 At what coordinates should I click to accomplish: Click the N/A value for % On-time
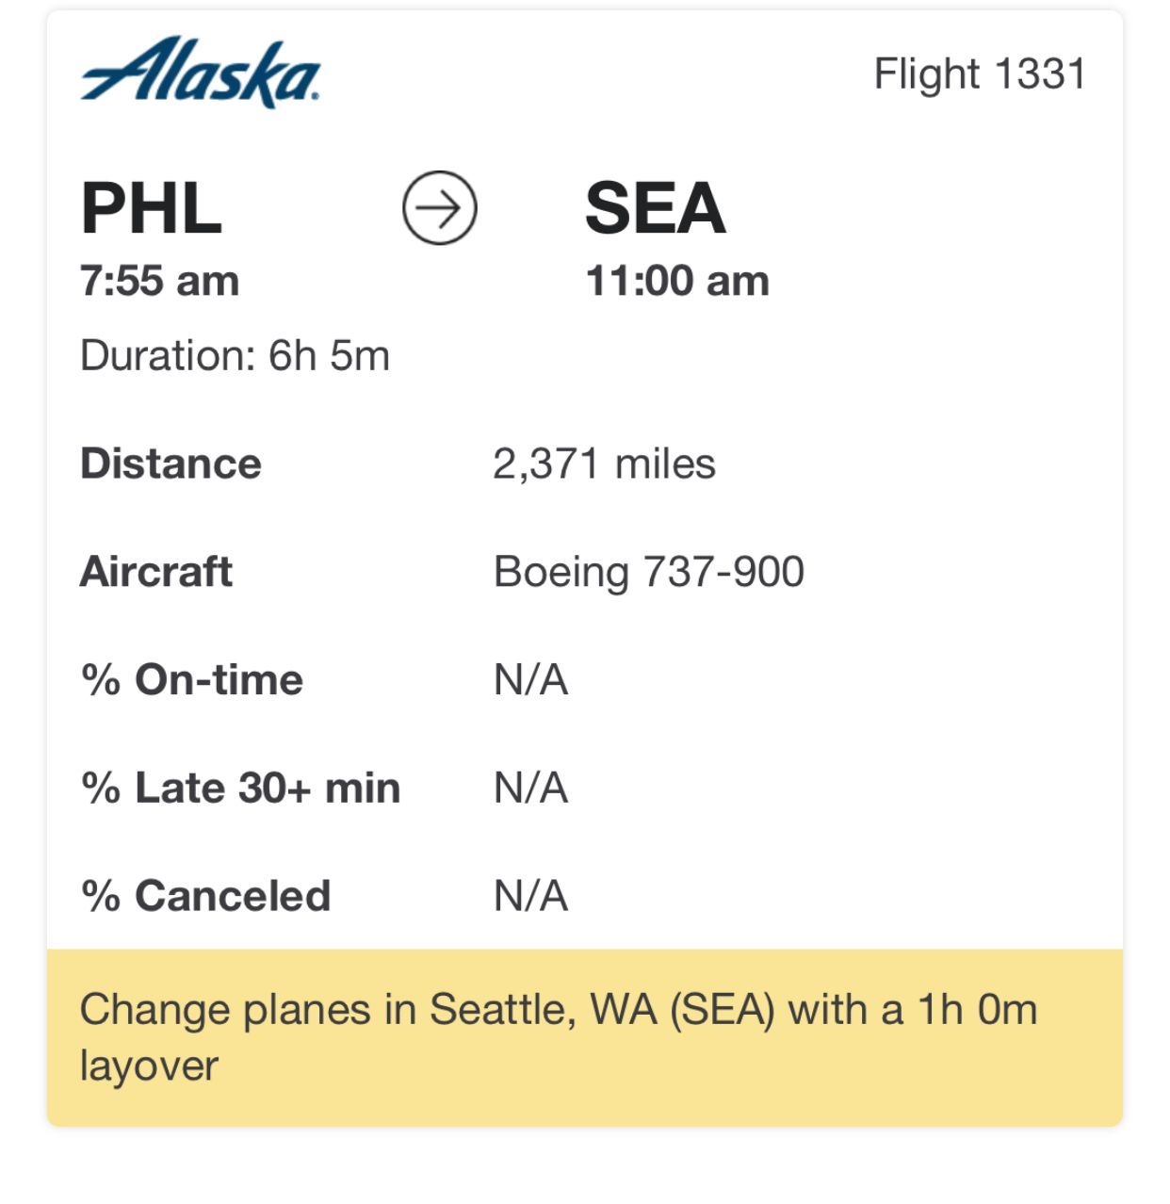531,680
